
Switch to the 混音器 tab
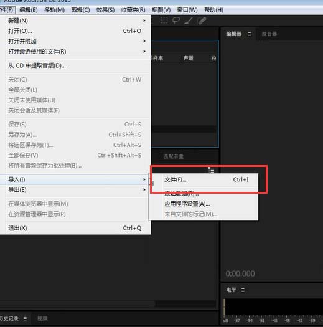[269, 34]
